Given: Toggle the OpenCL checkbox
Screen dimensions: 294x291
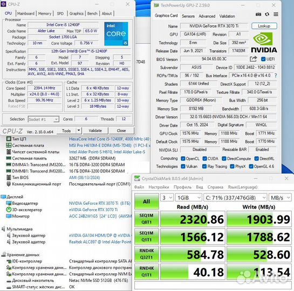Looking at the screenshot, I should [x=183, y=158].
